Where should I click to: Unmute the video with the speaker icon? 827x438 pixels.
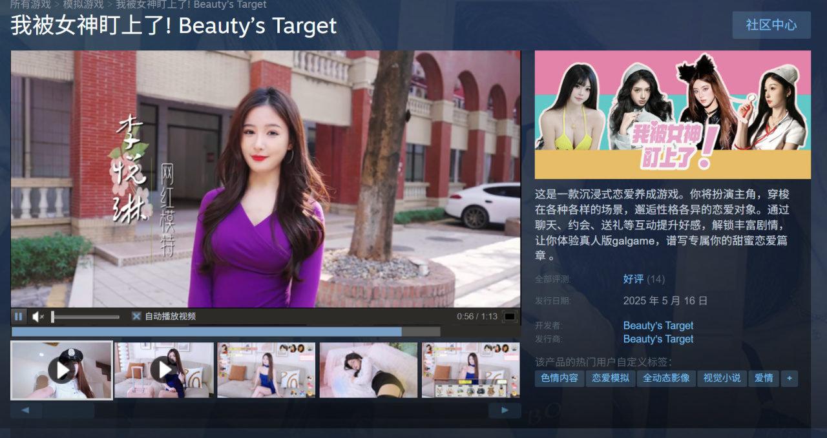38,317
